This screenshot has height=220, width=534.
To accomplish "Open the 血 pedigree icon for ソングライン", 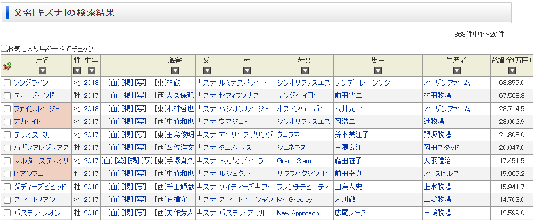I will click(113, 83).
